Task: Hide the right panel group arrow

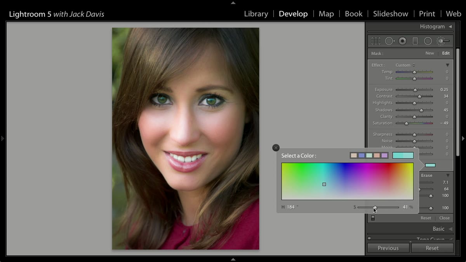Action: click(x=463, y=138)
